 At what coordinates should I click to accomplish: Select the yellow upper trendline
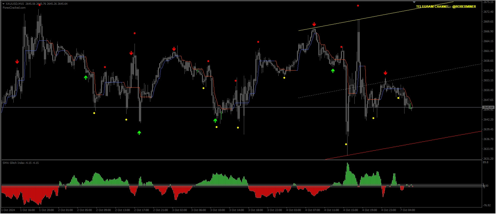pos(376,16)
